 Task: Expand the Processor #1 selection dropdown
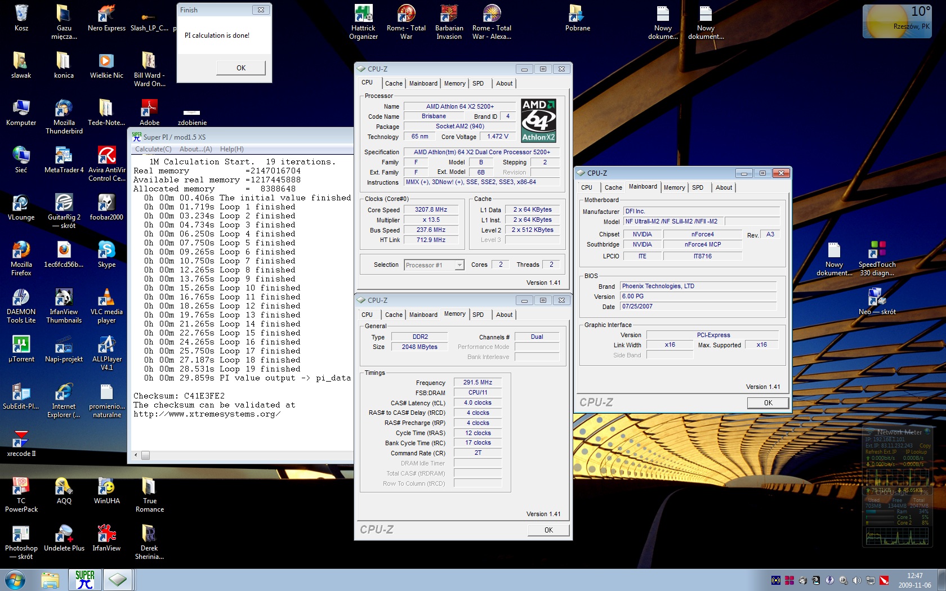459,265
